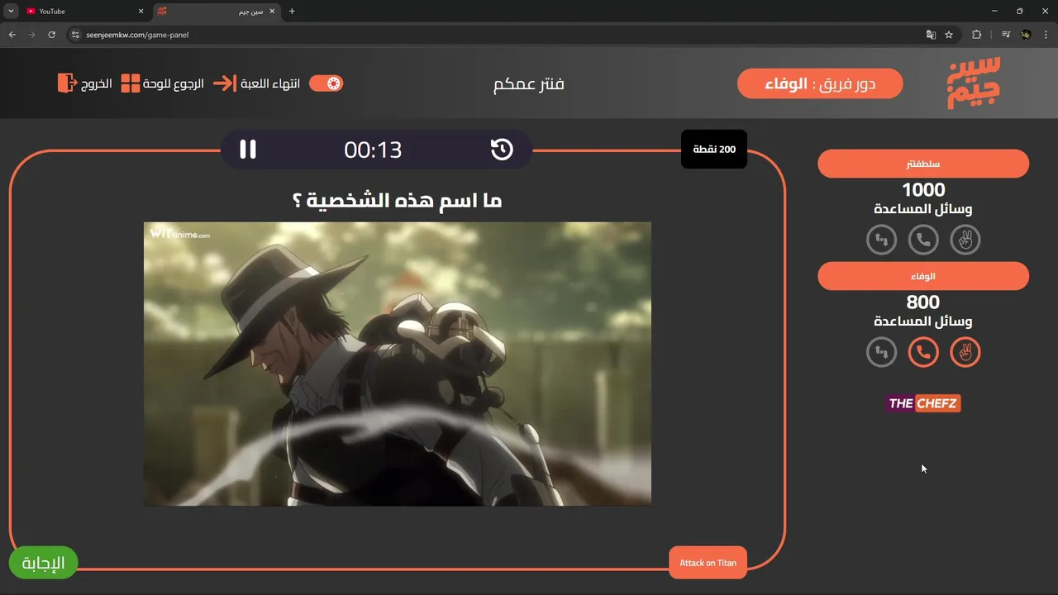Focus the address bar URL field

[496, 35]
